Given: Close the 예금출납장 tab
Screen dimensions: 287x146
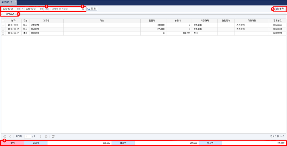Looking at the screenshot, I should coord(15,1).
